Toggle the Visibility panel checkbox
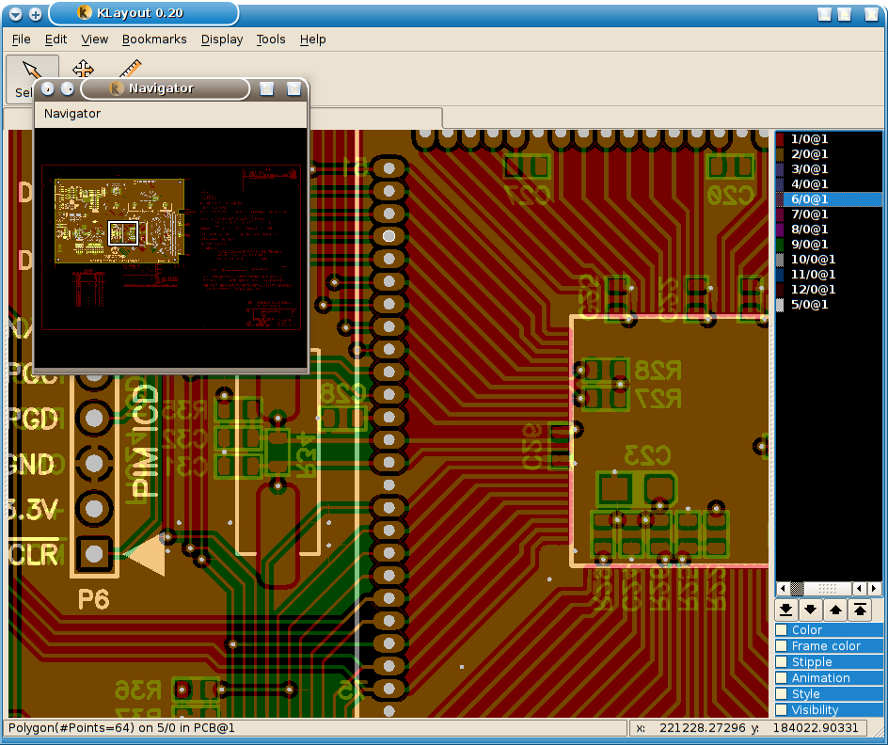The width and height of the screenshot is (888, 745). pos(782,710)
